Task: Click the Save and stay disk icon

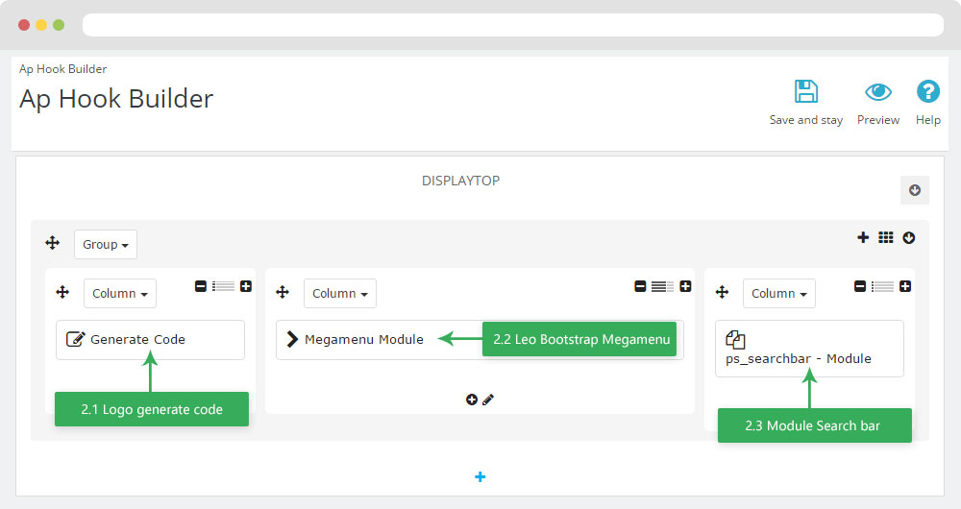Action: tap(806, 91)
